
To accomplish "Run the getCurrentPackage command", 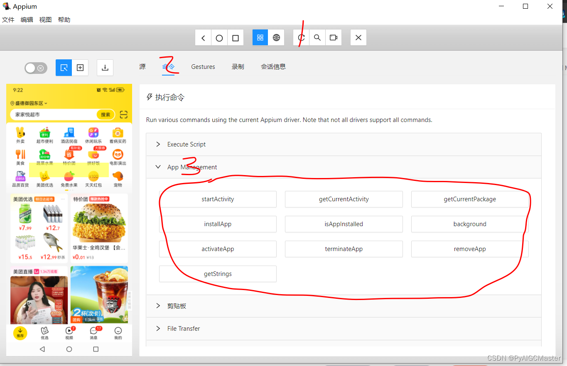I will 470,199.
